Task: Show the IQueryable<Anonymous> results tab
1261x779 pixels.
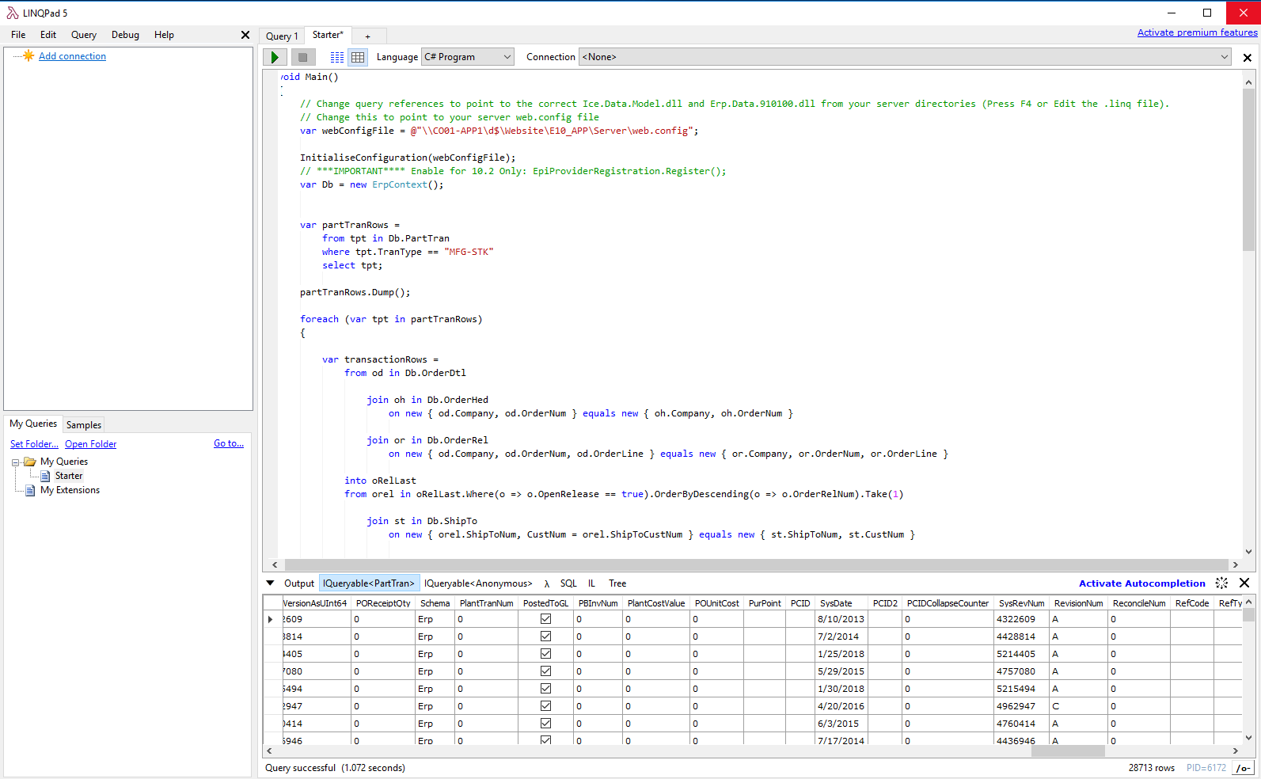Action: click(x=478, y=583)
